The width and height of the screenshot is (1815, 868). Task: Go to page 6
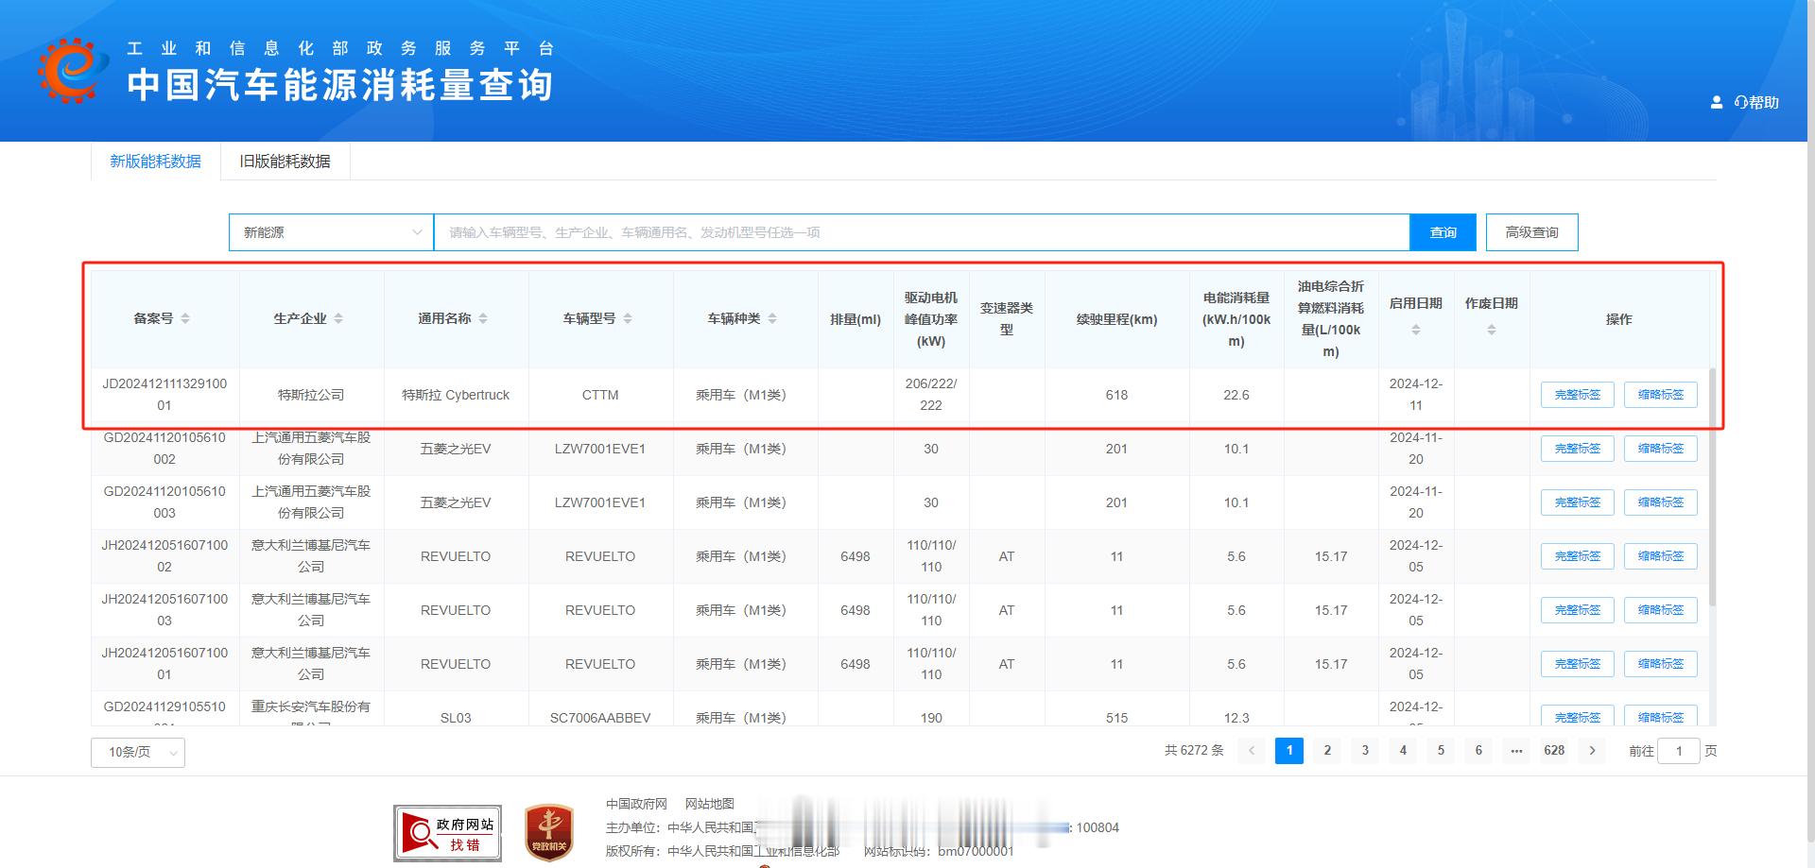pos(1478,751)
